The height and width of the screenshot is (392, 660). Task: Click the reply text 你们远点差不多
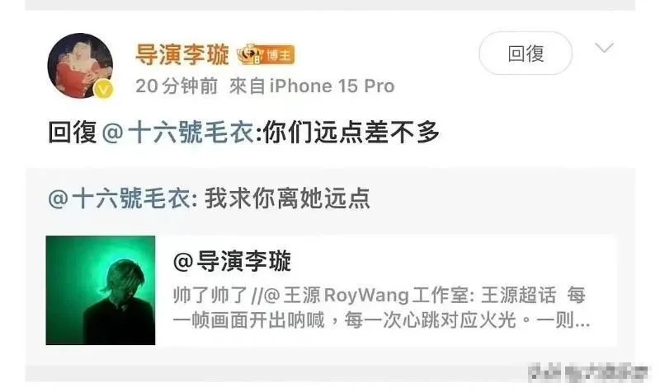click(351, 133)
